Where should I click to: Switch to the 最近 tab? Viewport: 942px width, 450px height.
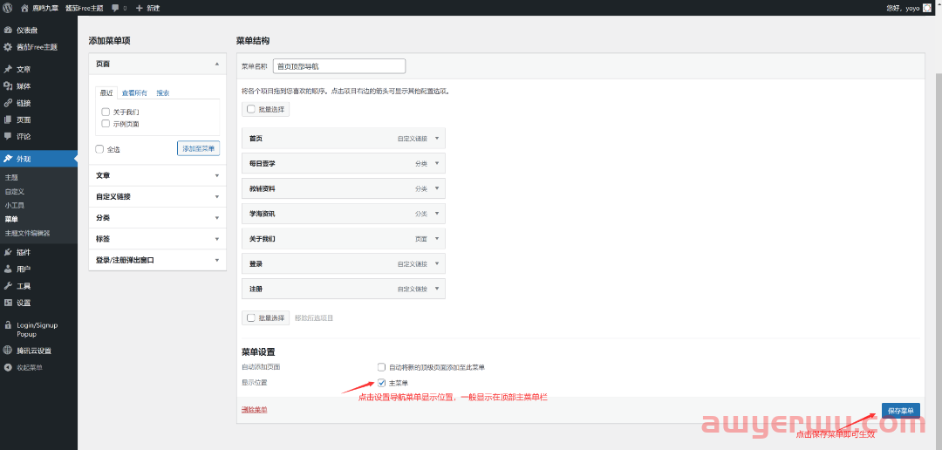(106, 93)
